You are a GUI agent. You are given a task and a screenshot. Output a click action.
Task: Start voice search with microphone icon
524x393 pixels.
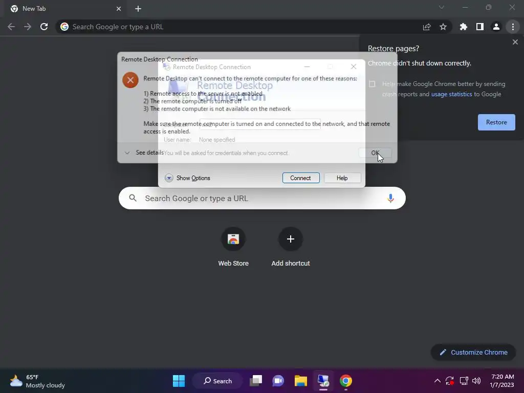tap(390, 198)
